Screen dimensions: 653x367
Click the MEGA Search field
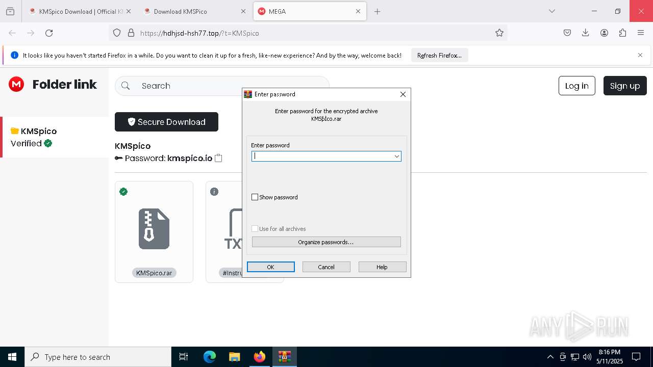(x=222, y=86)
